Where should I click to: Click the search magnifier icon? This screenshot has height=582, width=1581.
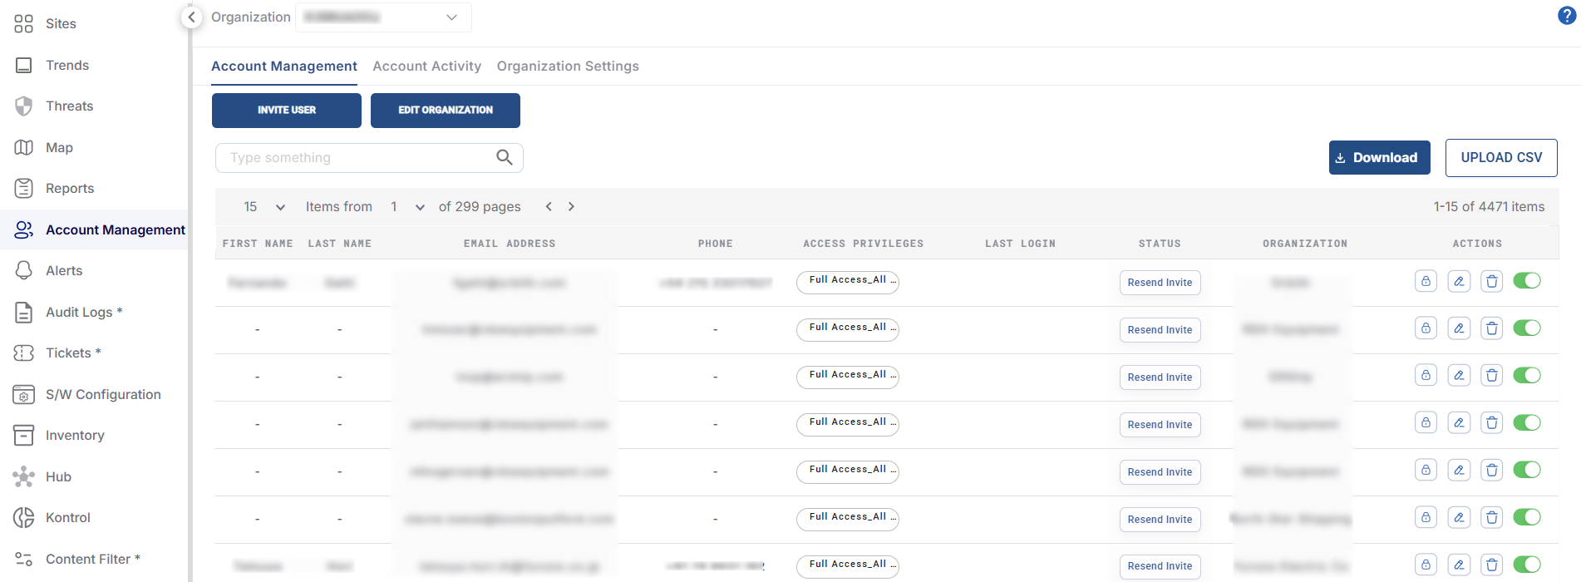pos(505,157)
